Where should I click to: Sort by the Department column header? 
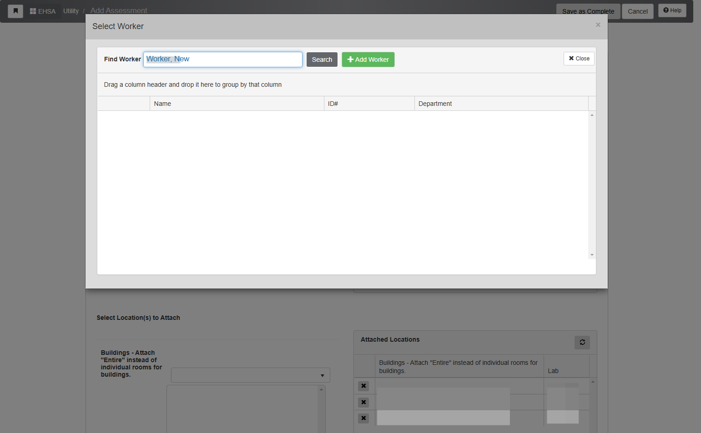click(x=501, y=104)
